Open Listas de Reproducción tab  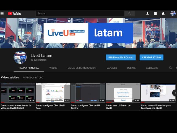pos(82,68)
